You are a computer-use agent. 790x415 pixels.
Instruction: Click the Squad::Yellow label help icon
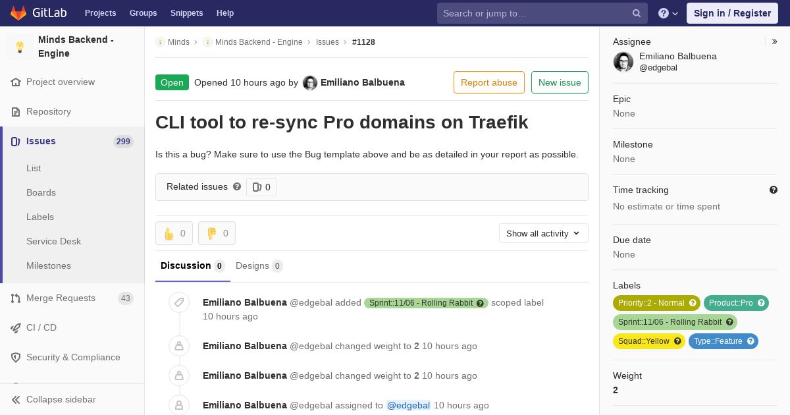tap(677, 341)
